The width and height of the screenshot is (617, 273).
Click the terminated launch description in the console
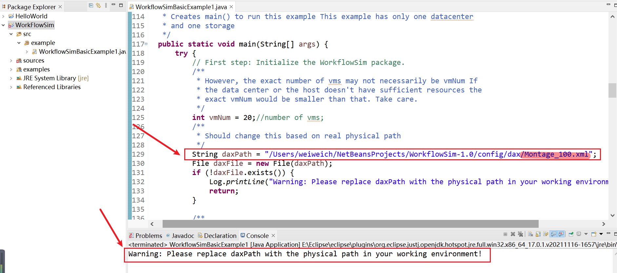[x=372, y=244]
